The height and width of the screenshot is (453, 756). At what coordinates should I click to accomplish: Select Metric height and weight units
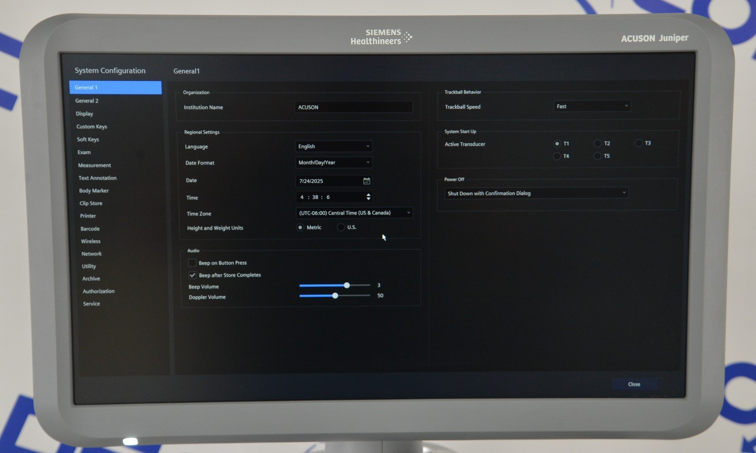click(x=300, y=227)
